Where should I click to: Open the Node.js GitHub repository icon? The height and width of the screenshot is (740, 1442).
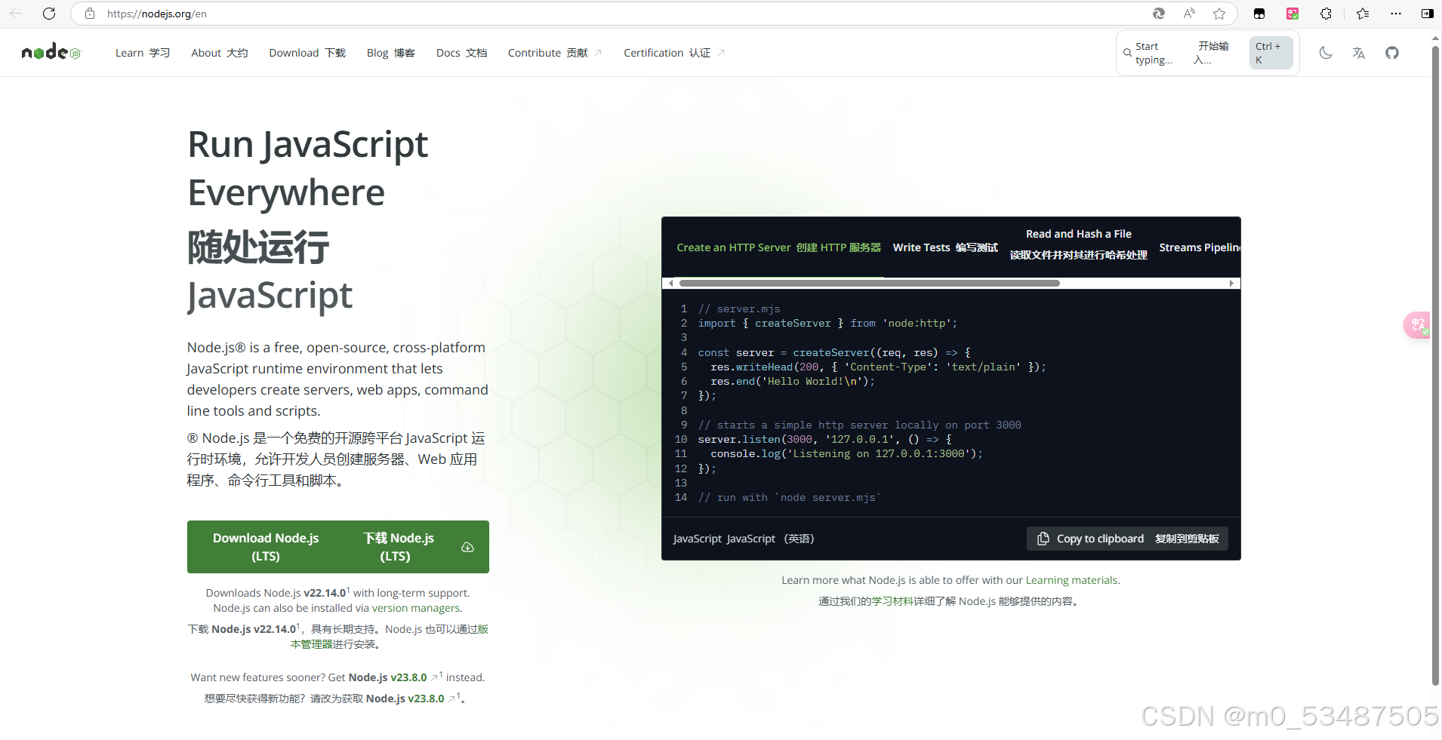tap(1393, 53)
